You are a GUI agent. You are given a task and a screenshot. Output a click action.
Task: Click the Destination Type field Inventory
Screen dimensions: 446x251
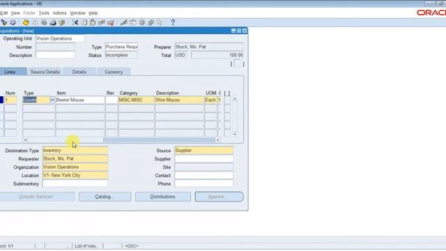[x=75, y=151]
